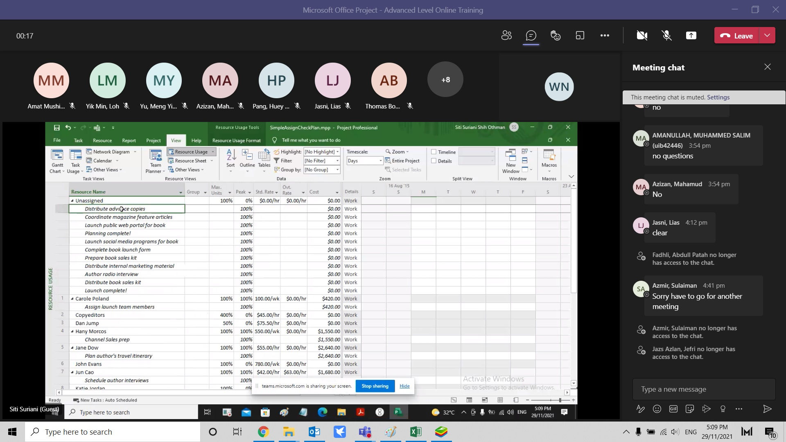Switch to the Report ribbon tab
The image size is (786, 442).
[129, 140]
